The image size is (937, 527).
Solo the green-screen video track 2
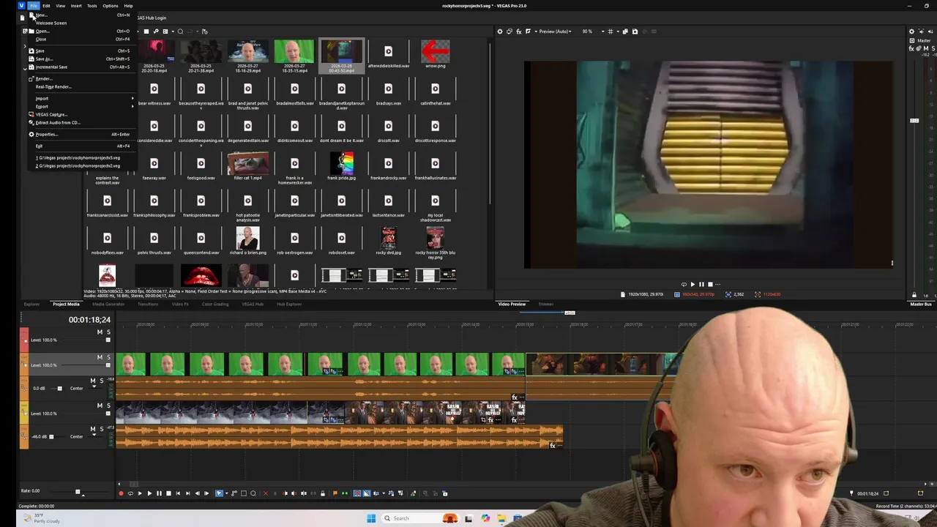108,357
